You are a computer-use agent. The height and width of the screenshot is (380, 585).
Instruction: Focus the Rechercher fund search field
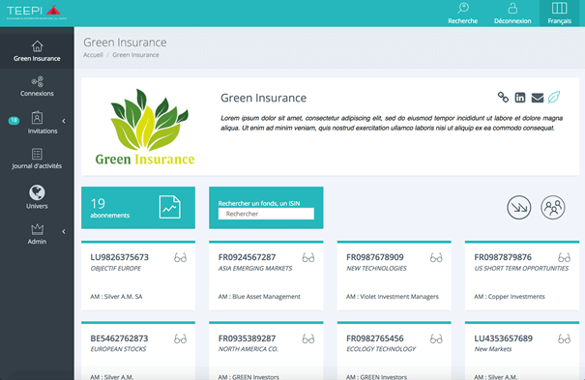[x=266, y=214]
